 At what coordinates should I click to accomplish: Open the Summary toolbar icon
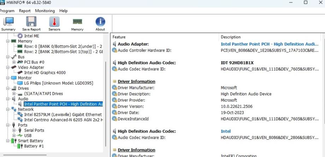pyautogui.click(x=8, y=24)
